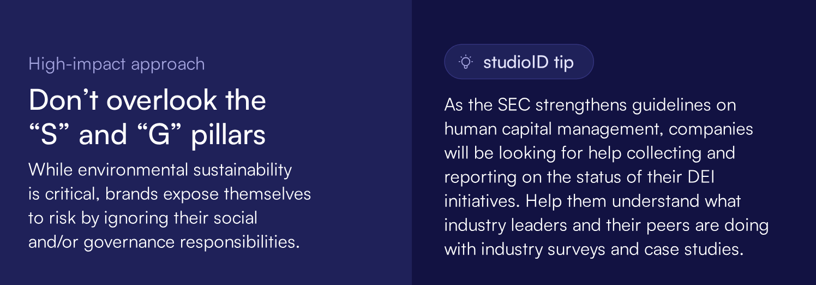The image size is (816, 285).
Task: Select the "High-impact approach" subtitle
Action: (116, 64)
